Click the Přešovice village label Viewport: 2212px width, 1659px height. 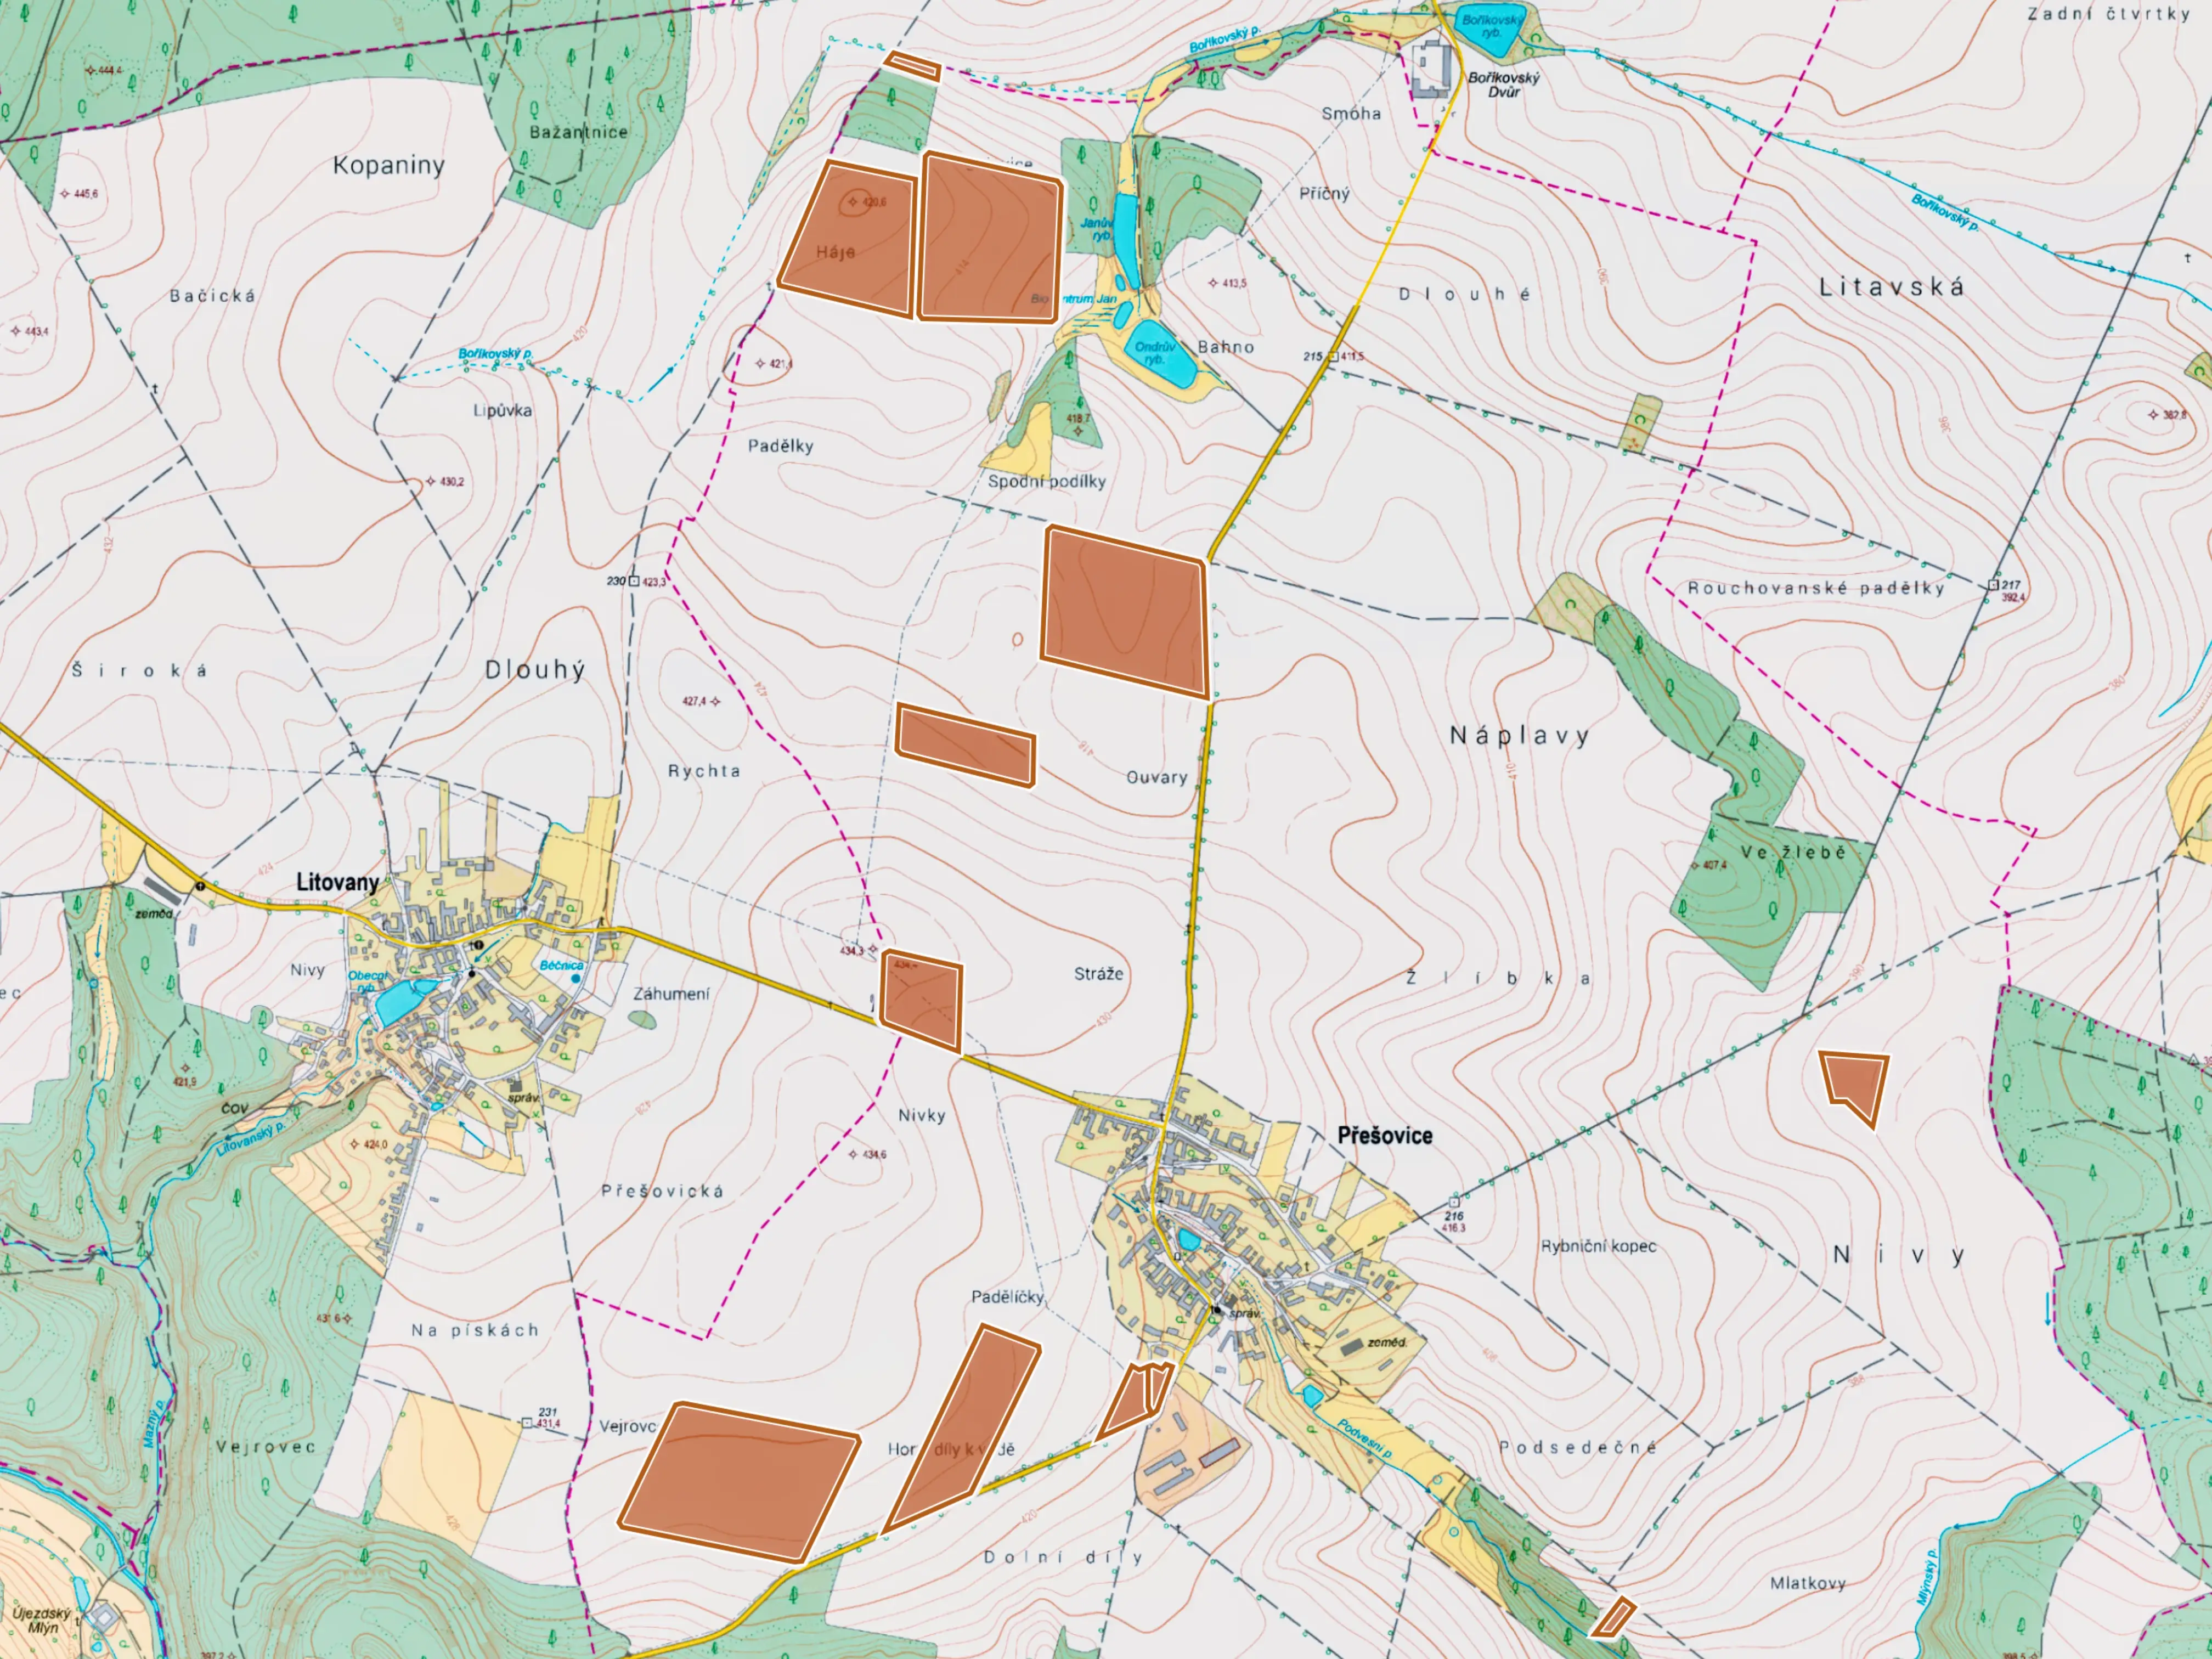[x=1384, y=1135]
